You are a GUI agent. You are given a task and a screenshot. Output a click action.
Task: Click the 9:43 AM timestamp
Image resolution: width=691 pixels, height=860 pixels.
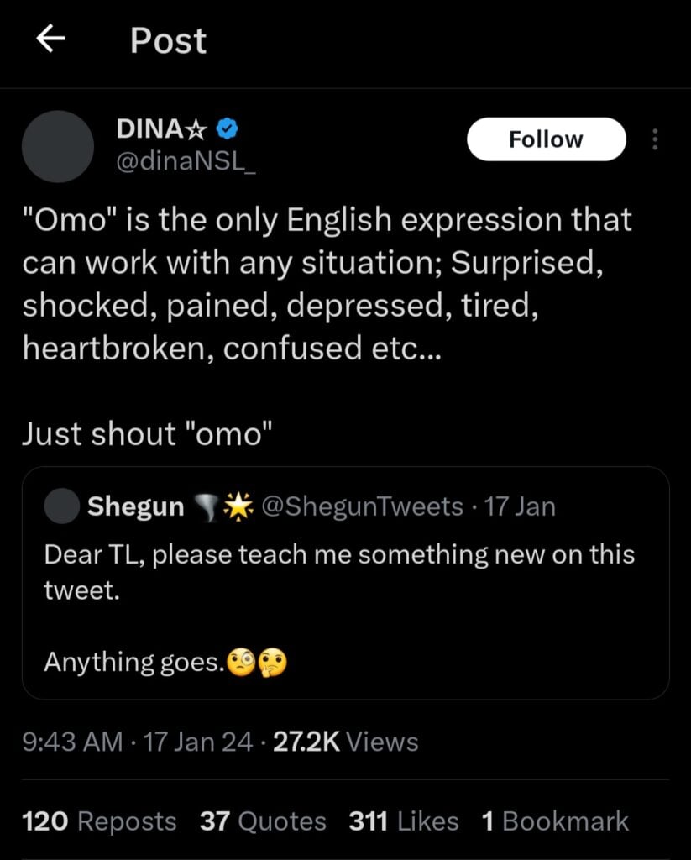[x=72, y=742]
